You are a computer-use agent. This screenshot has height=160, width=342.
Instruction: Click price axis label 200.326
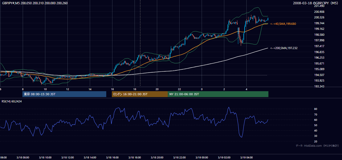[x=320, y=17]
